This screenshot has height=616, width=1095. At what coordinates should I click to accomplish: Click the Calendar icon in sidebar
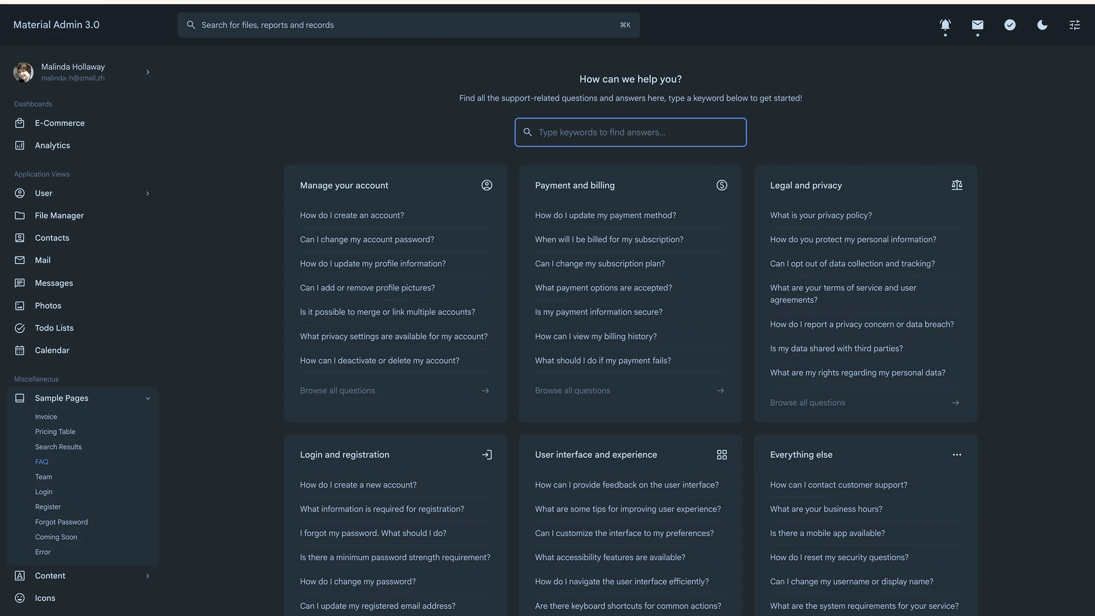point(19,350)
